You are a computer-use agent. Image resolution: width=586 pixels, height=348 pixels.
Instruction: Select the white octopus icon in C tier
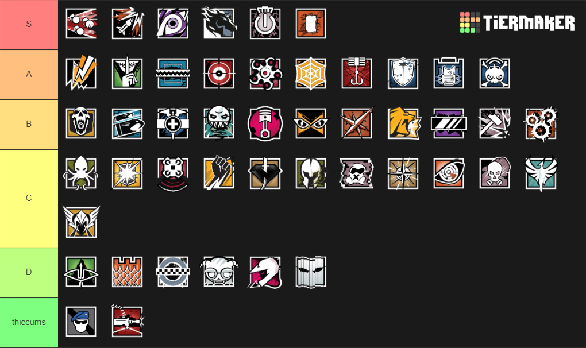pyautogui.click(x=81, y=173)
